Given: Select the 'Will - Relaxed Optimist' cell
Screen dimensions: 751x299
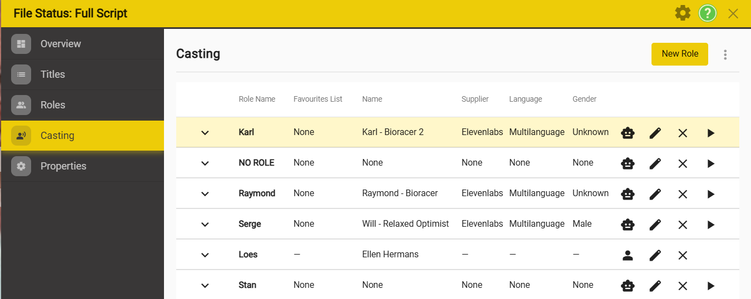Looking at the screenshot, I should [405, 224].
